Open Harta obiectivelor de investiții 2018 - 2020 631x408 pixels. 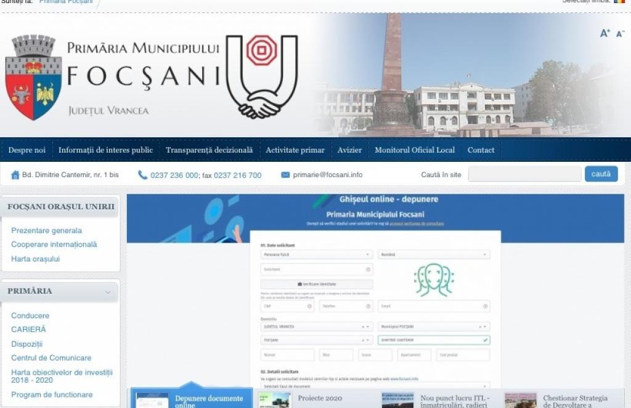tap(62, 376)
